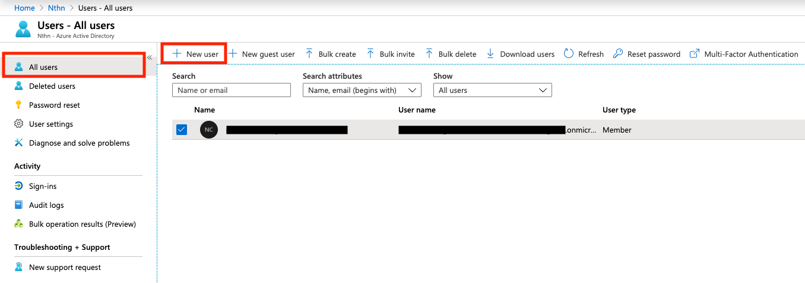This screenshot has width=805, height=283.
Task: Click the Refresh icon in toolbar
Action: tap(569, 54)
